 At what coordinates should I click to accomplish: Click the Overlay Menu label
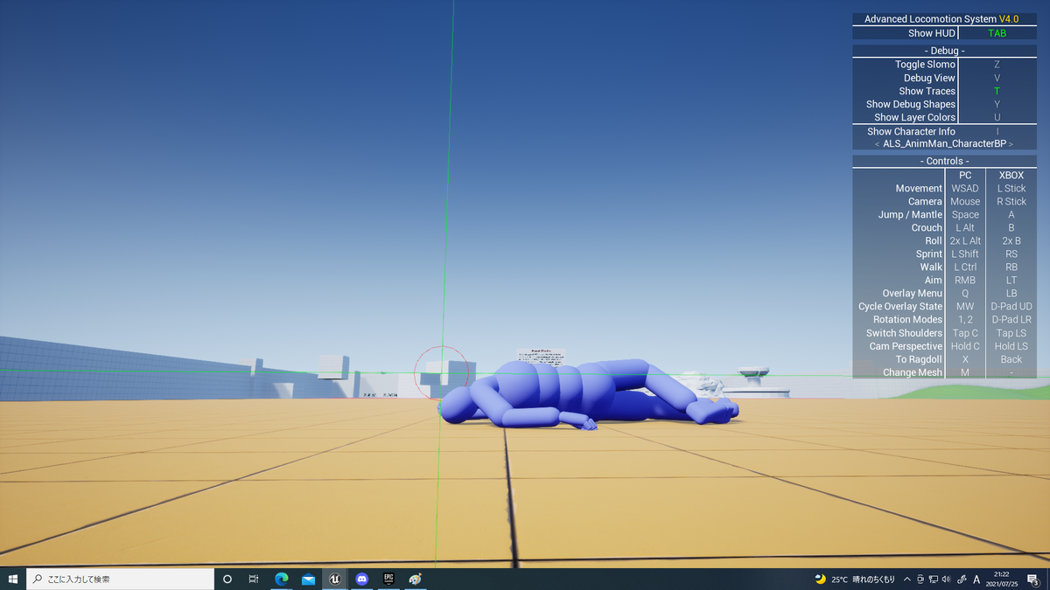click(x=913, y=293)
